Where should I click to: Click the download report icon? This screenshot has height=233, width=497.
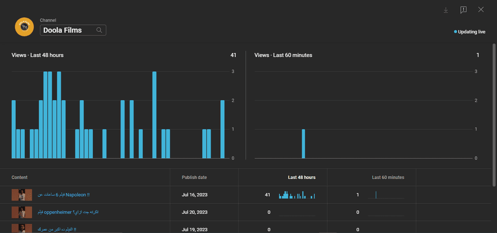coord(446,10)
